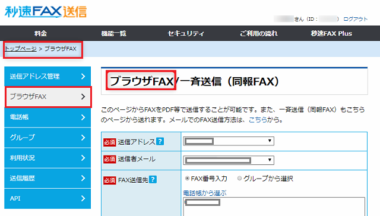
Task: Click the 送信者メール field label
Action: click(137, 159)
